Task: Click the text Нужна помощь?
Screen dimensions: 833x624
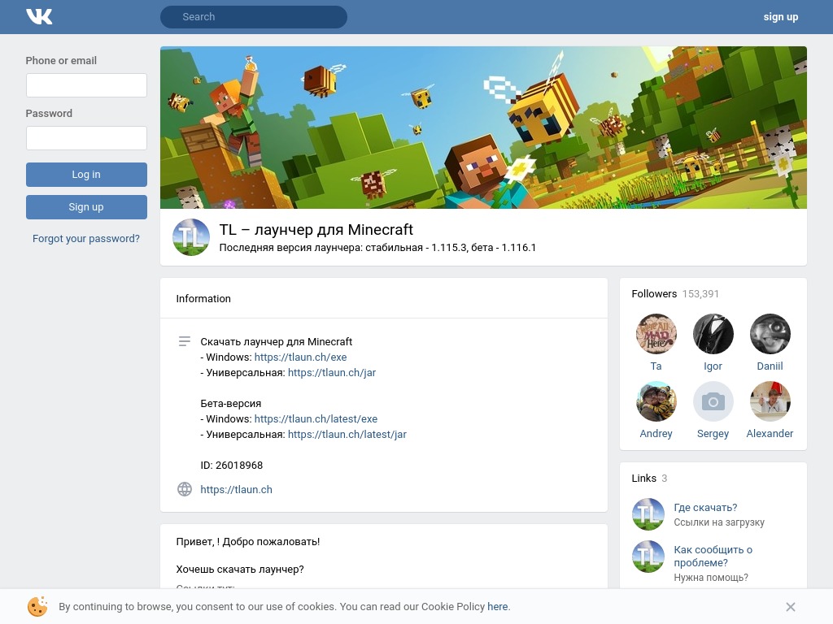Action: pos(711,578)
